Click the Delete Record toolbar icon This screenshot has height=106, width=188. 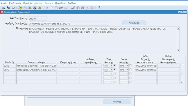pyautogui.click(x=66, y=8)
